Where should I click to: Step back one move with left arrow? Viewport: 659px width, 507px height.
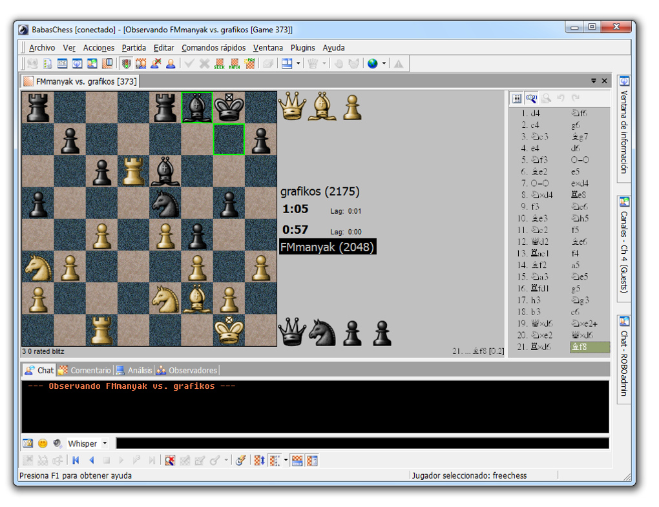[x=91, y=460]
